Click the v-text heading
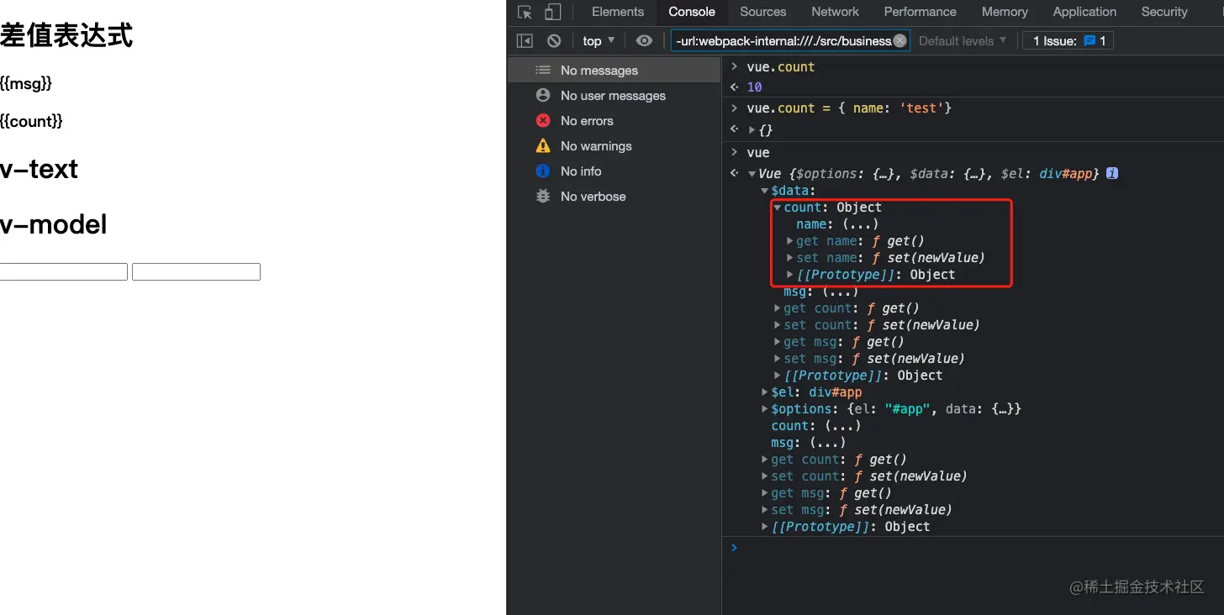1224x615 pixels. (x=39, y=169)
